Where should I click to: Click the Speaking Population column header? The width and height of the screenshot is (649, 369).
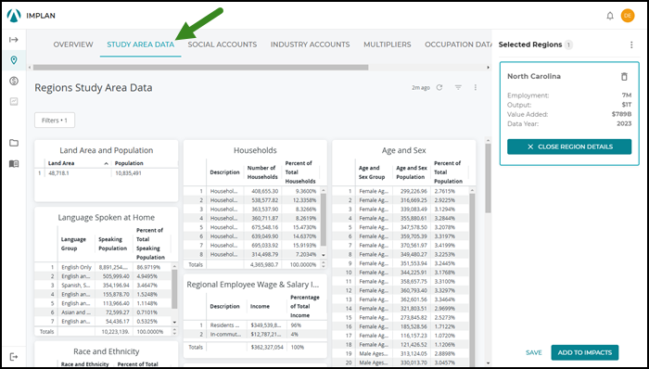pos(113,244)
